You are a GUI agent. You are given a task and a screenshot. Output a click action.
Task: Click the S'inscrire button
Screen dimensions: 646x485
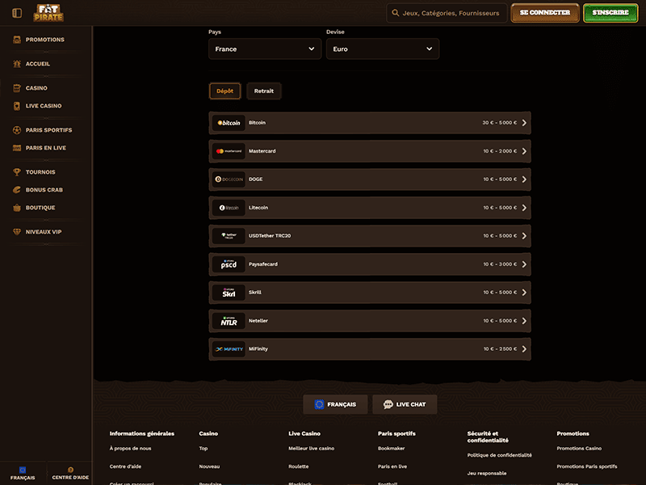pyautogui.click(x=610, y=13)
